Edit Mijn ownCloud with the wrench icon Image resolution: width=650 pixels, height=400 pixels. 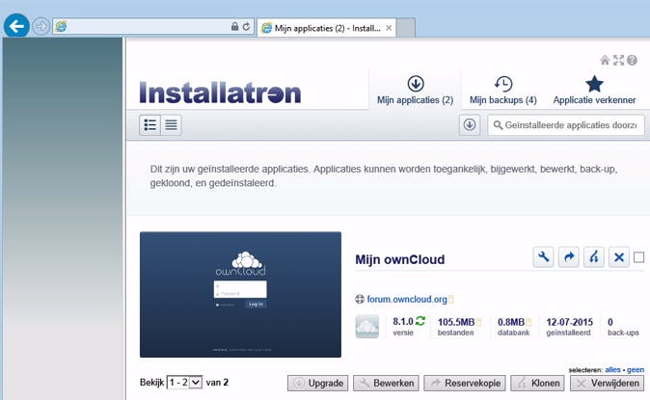pos(543,257)
